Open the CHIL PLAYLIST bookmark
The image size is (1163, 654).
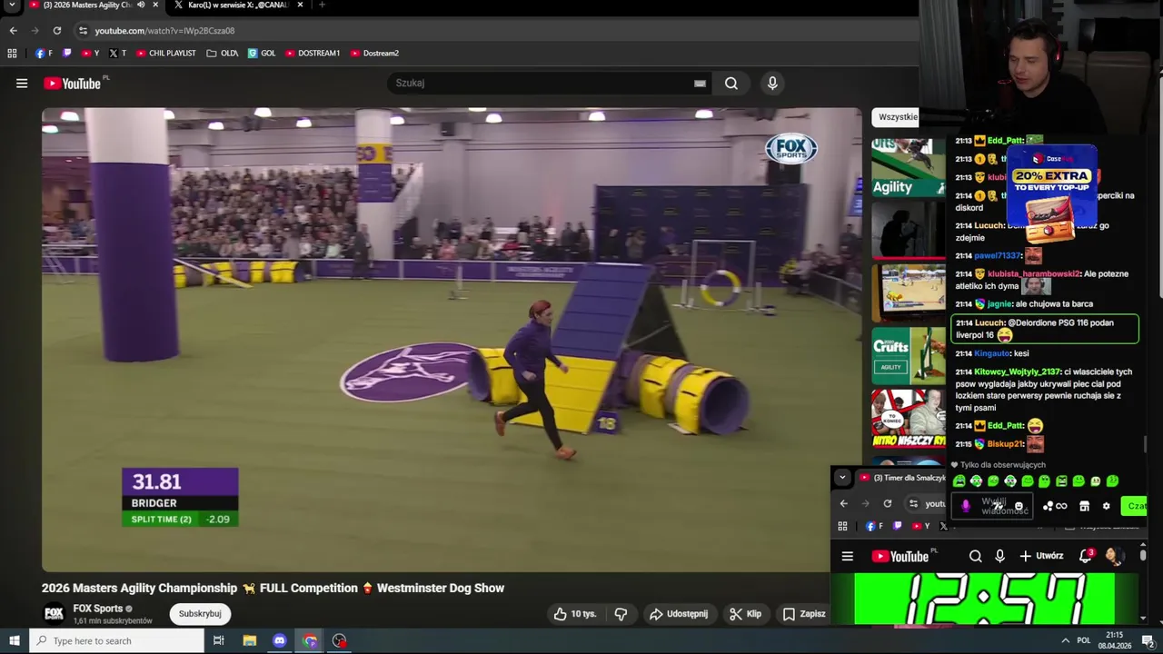(166, 53)
